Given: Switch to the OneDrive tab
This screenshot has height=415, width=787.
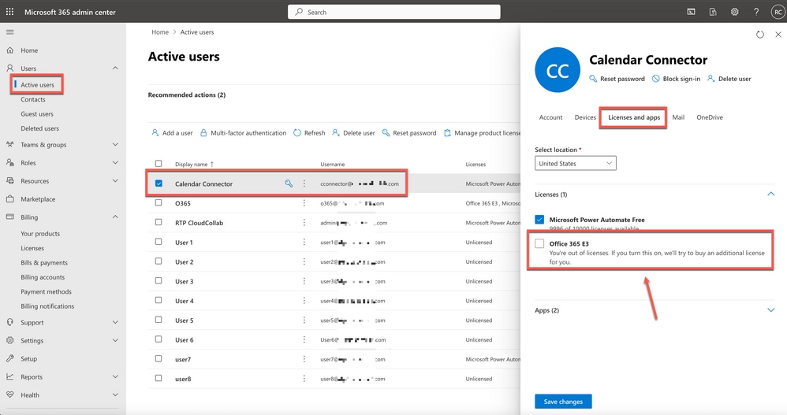Looking at the screenshot, I should pyautogui.click(x=710, y=117).
